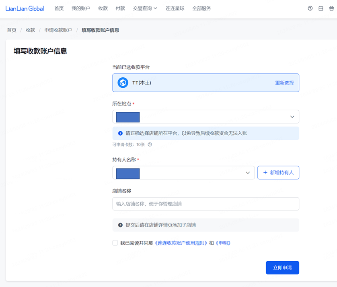Open the calendar-style icon in top bar

click(321, 8)
